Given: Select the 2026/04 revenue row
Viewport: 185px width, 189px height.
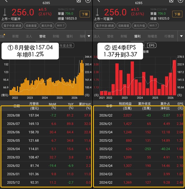Looking at the screenshot, I should tap(46, 149).
